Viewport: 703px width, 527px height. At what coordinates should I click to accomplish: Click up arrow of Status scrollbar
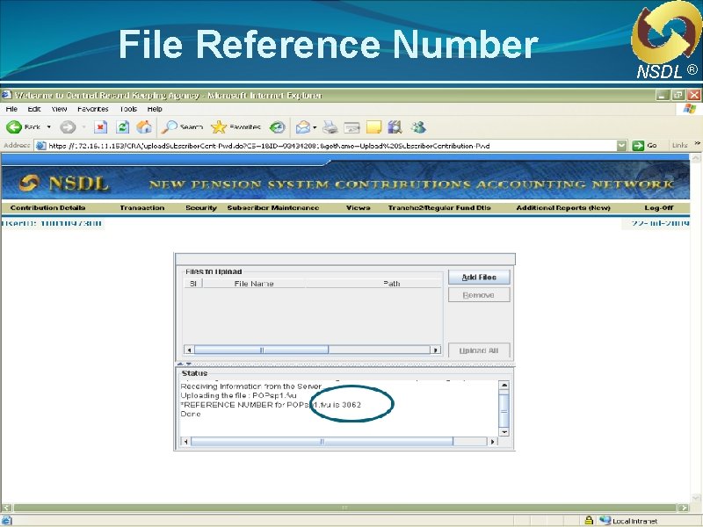(504, 386)
